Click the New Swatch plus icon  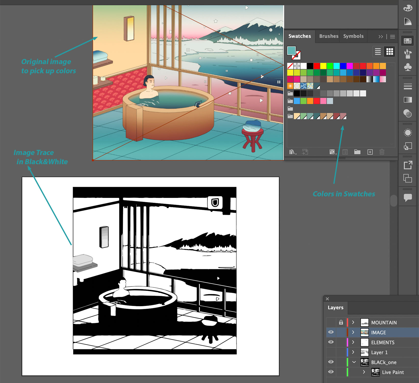coord(370,152)
